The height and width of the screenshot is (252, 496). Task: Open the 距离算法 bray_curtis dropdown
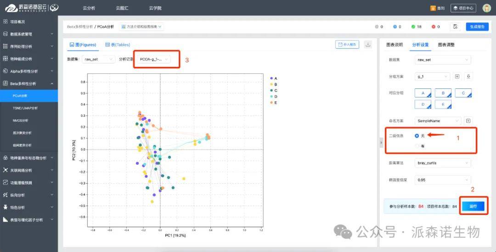[x=443, y=163]
